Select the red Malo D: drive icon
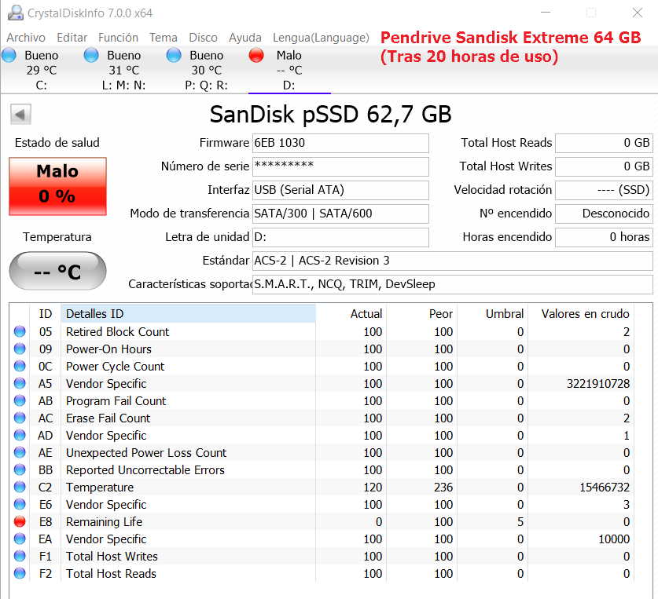The height and width of the screenshot is (599, 658). pyautogui.click(x=256, y=55)
